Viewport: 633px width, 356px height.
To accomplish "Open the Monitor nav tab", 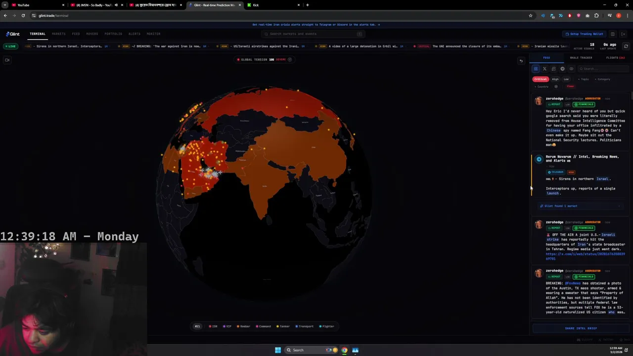I will [153, 34].
